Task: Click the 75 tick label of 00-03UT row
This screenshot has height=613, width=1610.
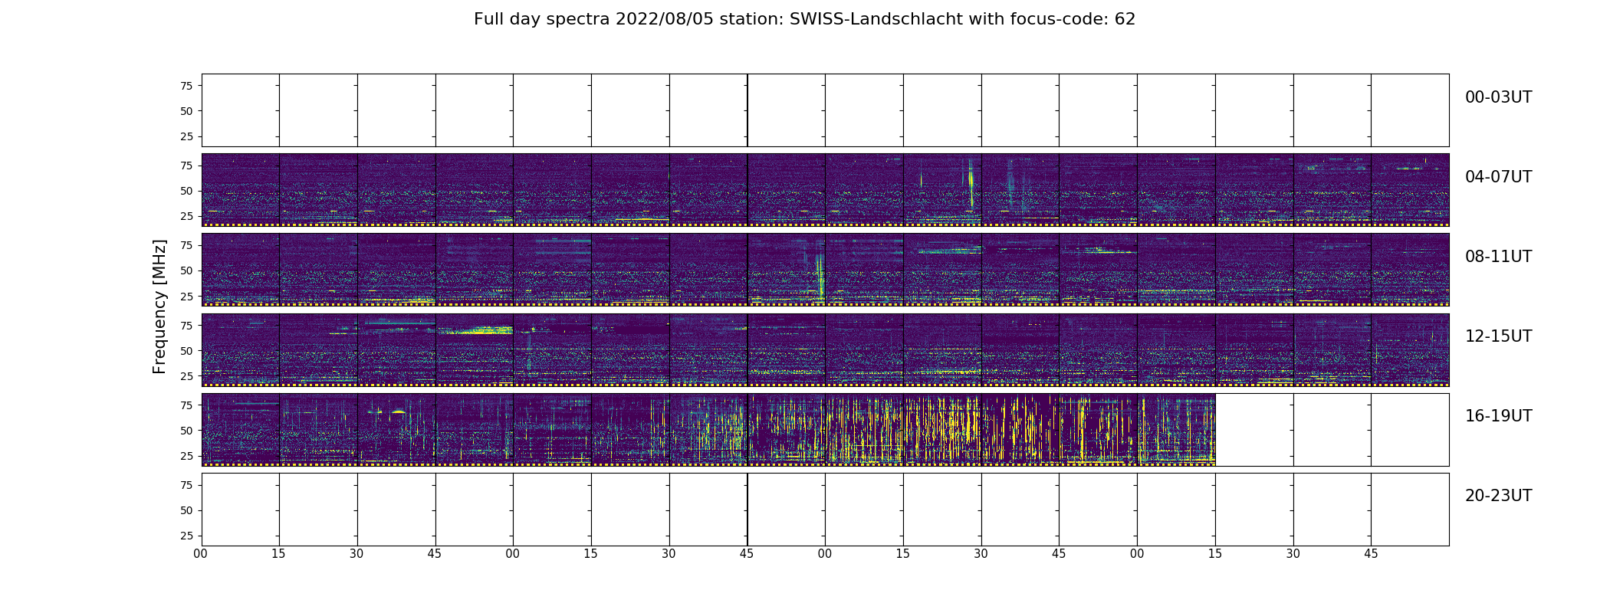Action: coord(186,86)
